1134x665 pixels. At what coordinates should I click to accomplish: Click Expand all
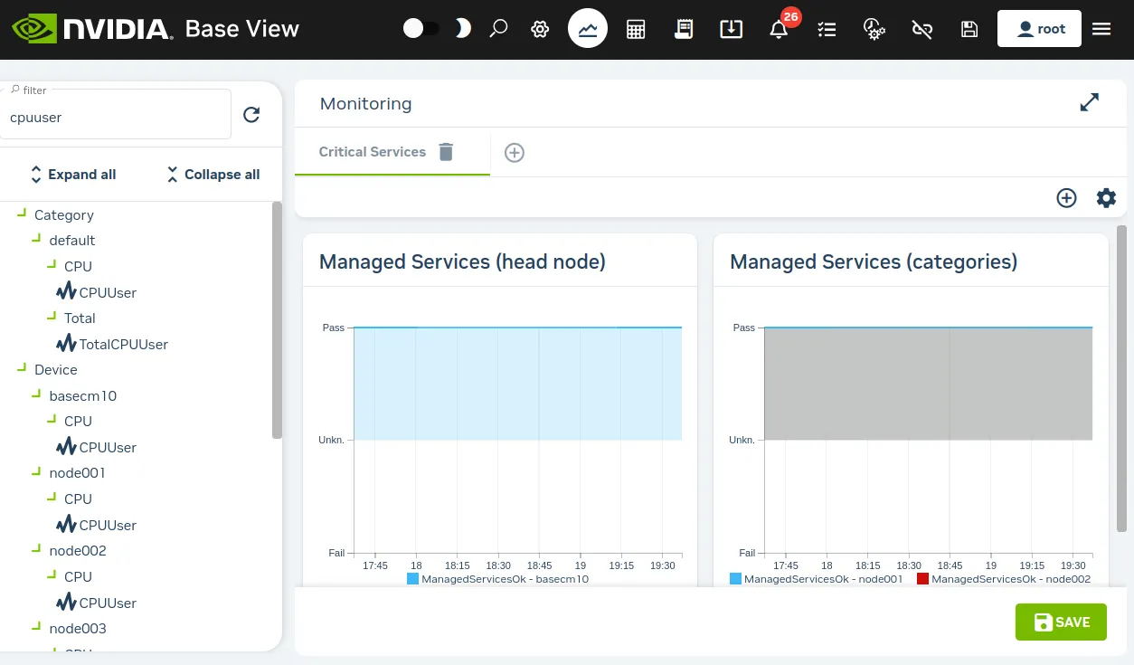72,175
